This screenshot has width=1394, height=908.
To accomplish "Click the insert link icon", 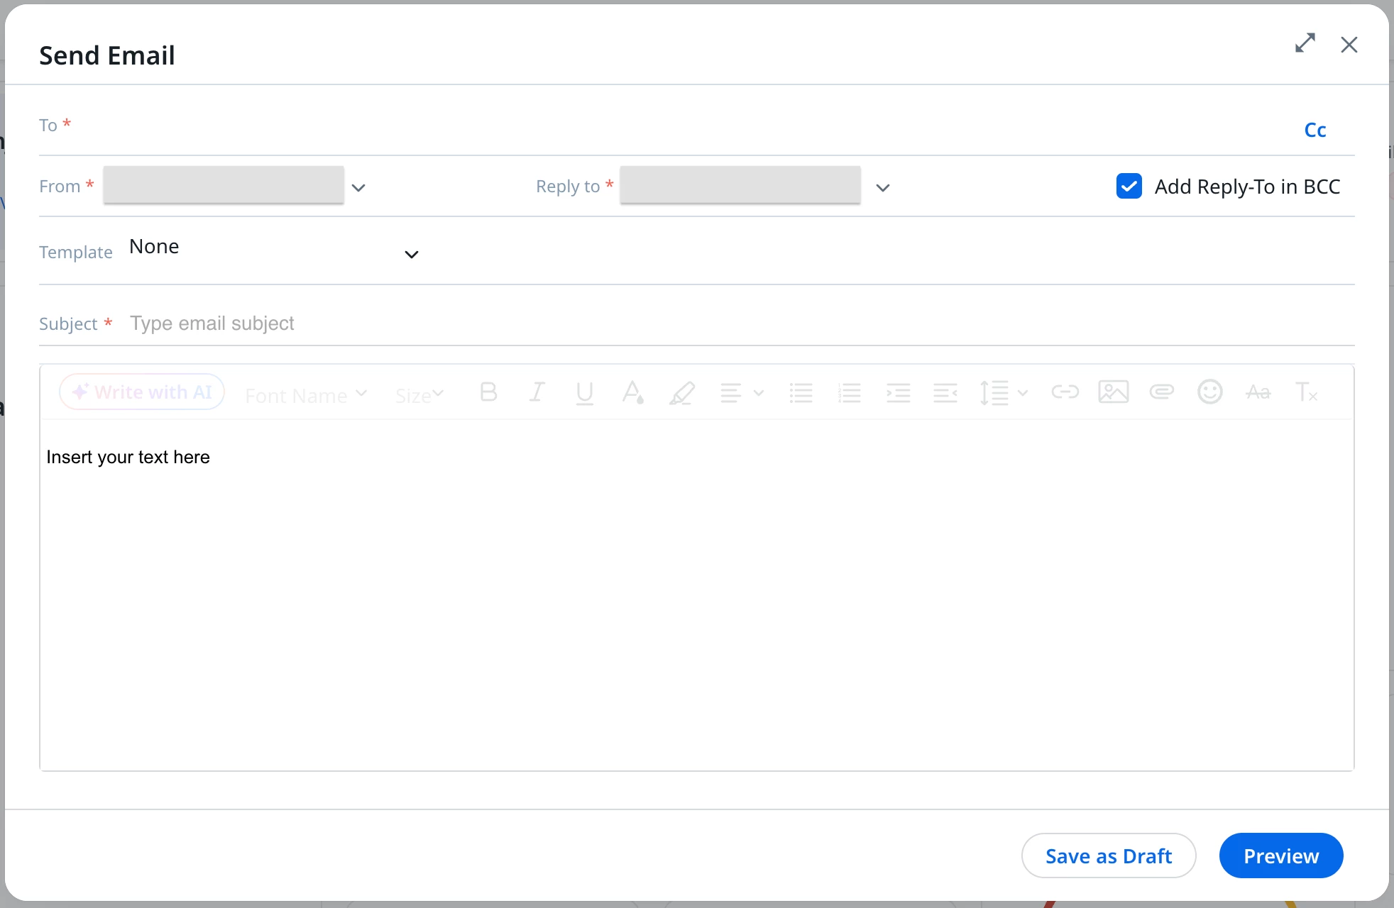I will coord(1065,392).
